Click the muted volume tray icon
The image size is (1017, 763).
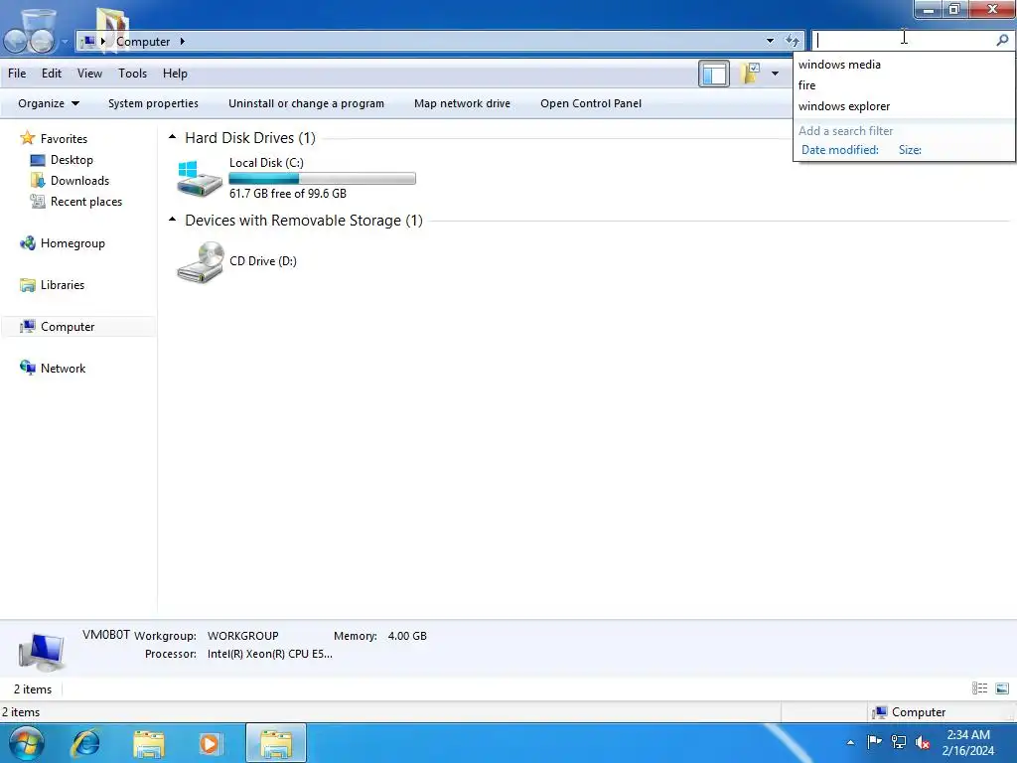[x=922, y=742]
